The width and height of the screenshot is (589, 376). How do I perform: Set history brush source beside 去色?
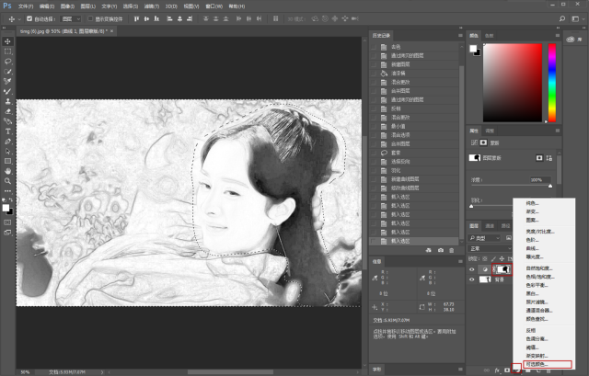374,47
